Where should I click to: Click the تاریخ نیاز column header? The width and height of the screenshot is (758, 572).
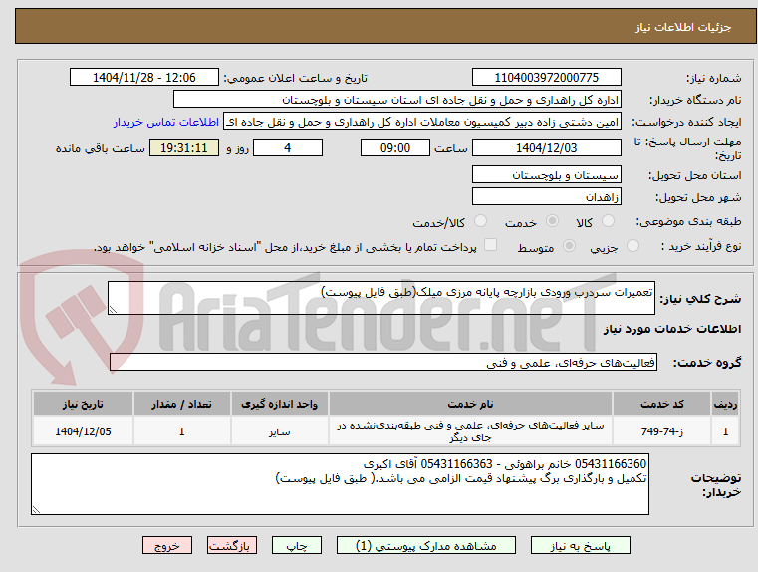point(83,404)
